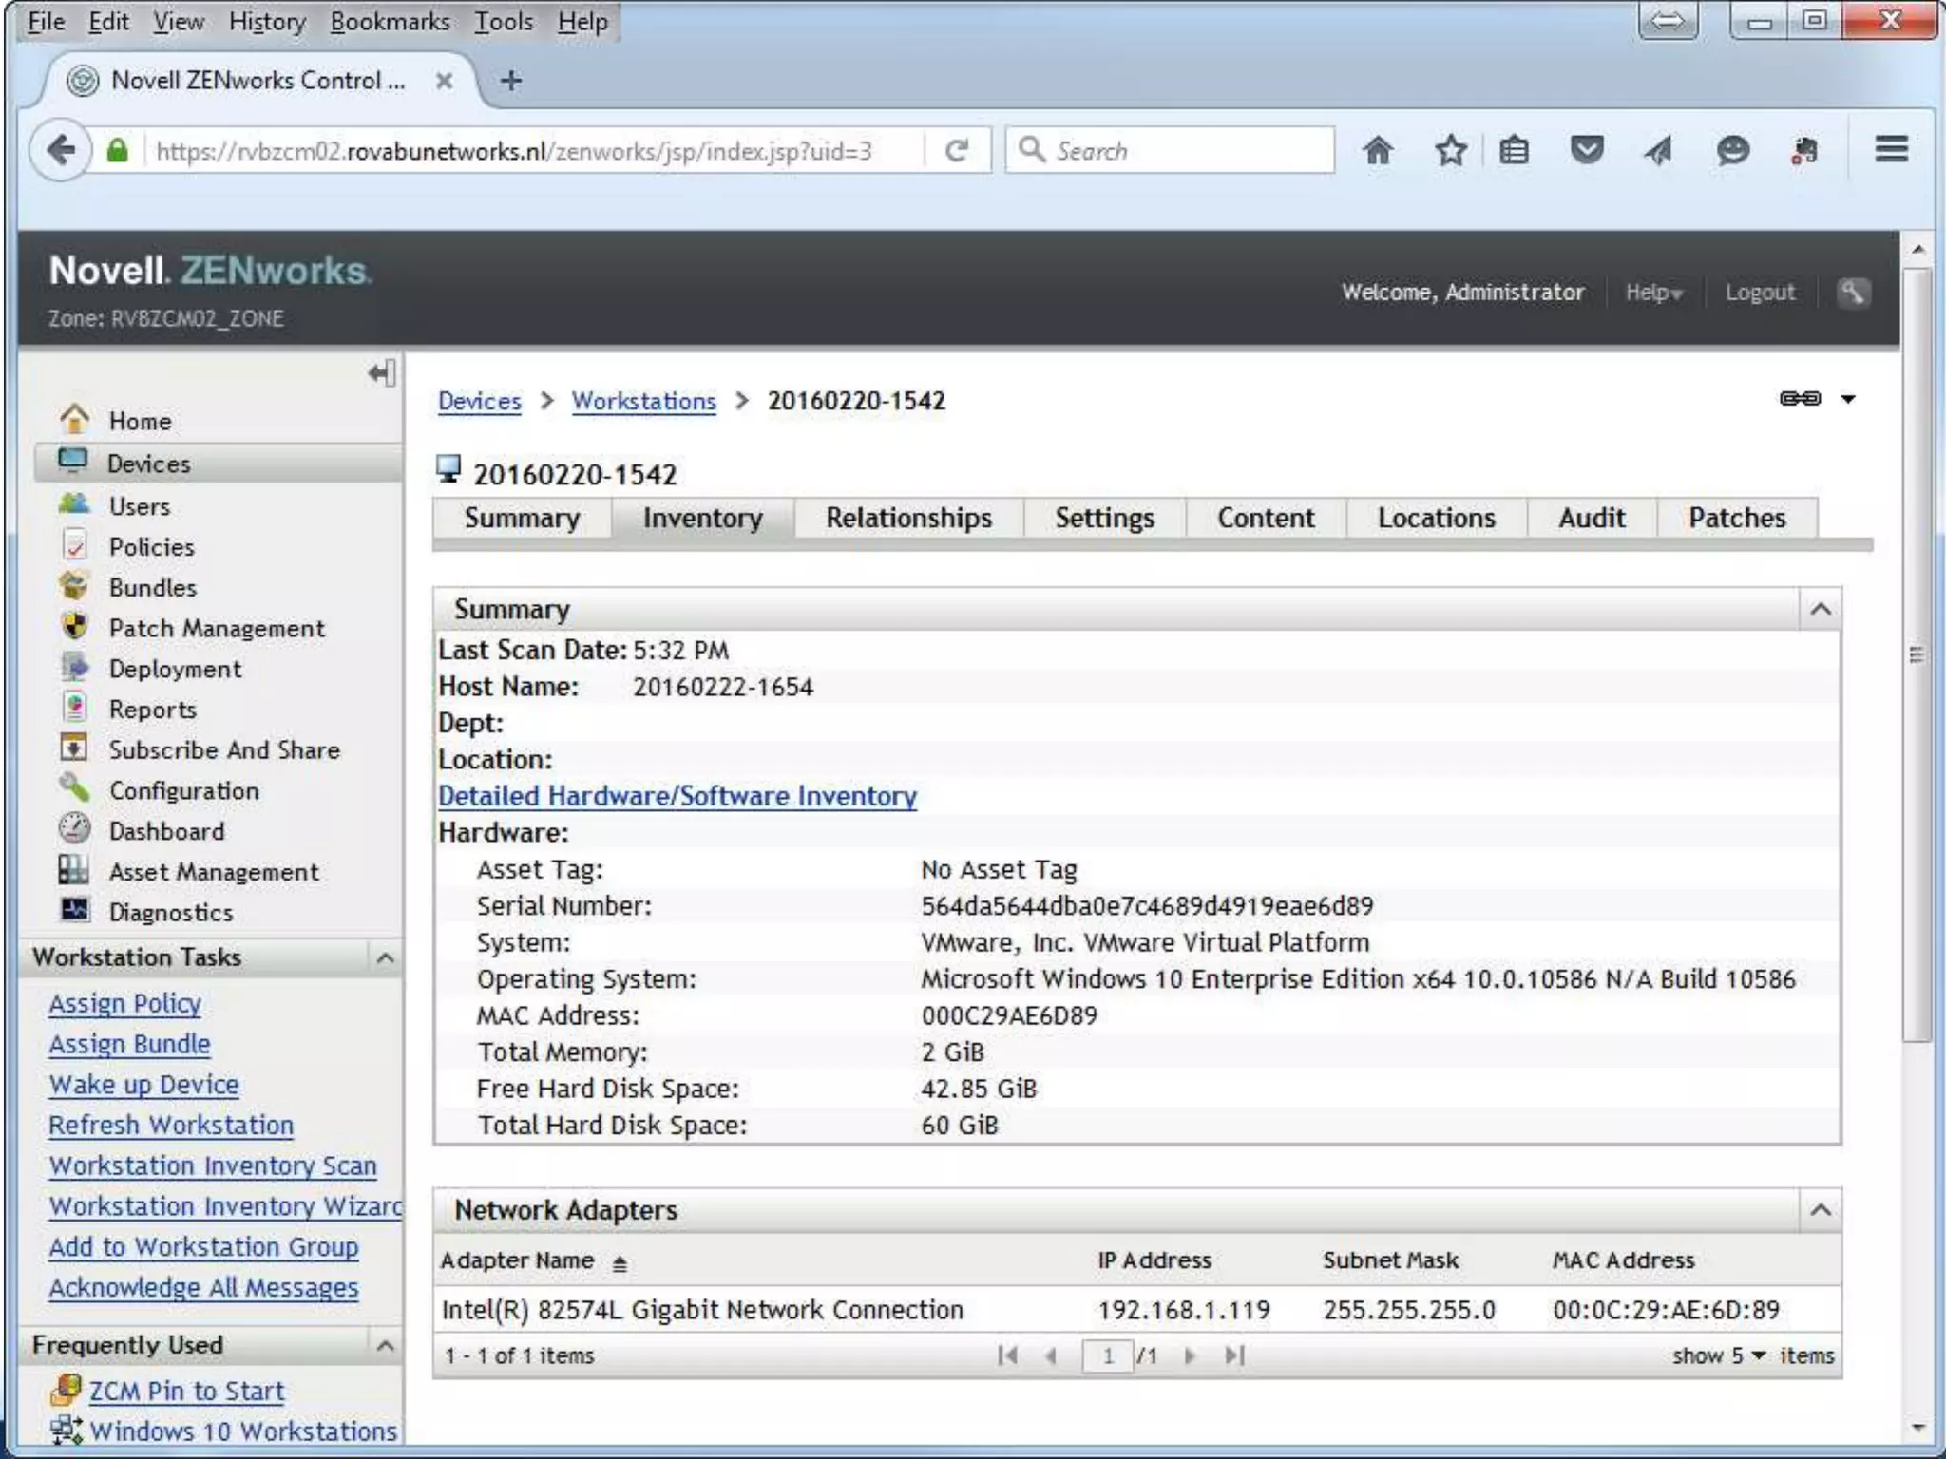Collapse the Workstation Tasks section
Image resolution: width=1946 pixels, height=1459 pixels.
click(385, 957)
